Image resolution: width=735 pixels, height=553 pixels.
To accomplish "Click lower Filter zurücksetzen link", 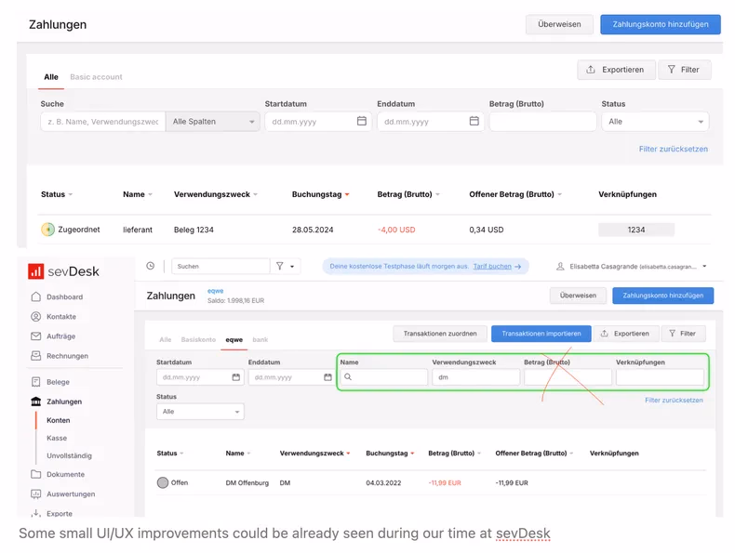I will [674, 400].
